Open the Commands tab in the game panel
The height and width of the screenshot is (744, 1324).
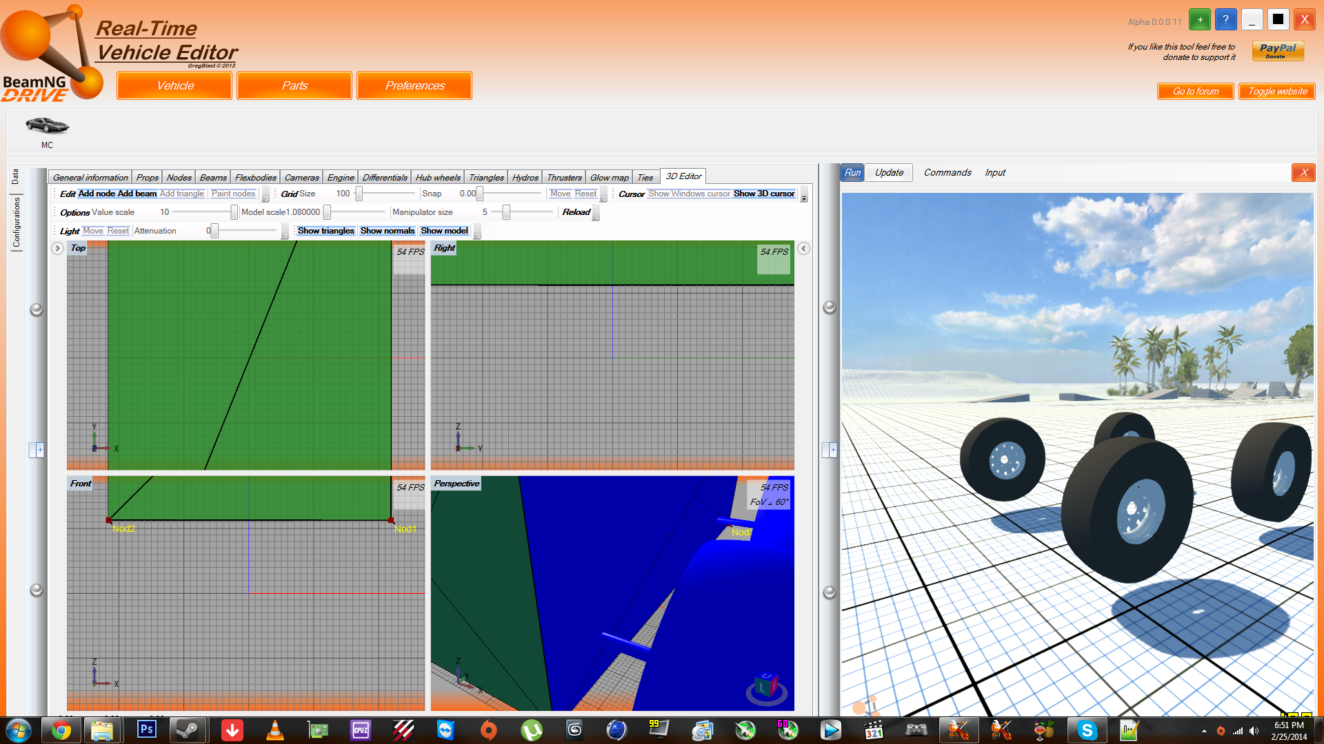pos(947,173)
